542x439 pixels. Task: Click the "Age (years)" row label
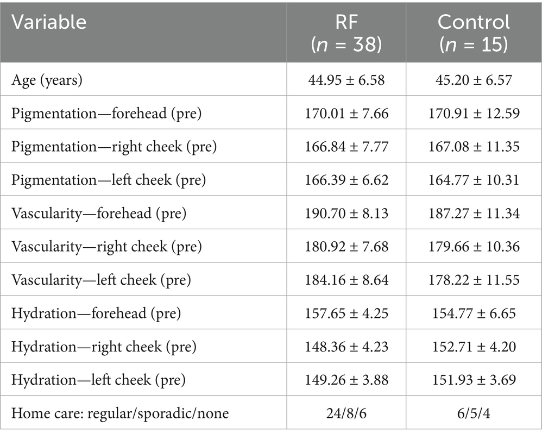pyautogui.click(x=48, y=80)
